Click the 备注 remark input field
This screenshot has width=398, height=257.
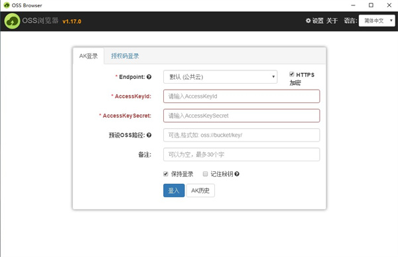click(241, 154)
